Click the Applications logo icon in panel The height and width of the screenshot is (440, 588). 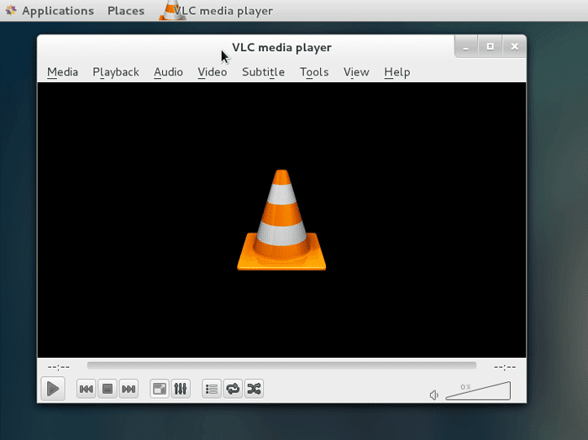click(x=11, y=10)
